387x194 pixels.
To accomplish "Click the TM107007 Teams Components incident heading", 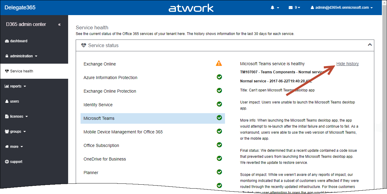I will point(282,72).
